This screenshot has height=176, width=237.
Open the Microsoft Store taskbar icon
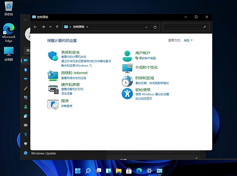[x=129, y=171]
